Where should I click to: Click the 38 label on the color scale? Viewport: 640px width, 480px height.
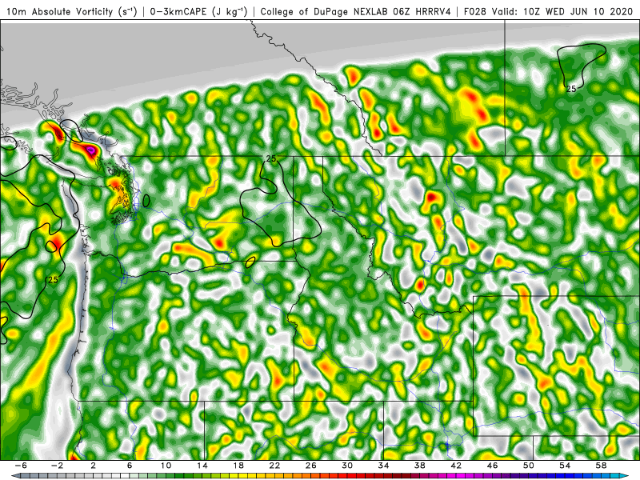420,466
